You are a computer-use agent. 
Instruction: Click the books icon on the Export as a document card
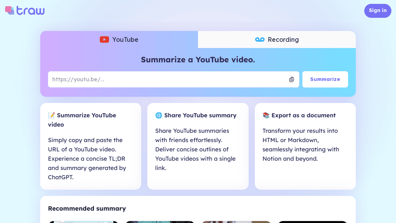pos(266,115)
